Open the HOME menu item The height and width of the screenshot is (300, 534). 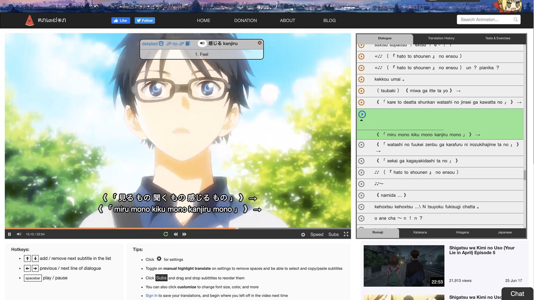tap(203, 20)
